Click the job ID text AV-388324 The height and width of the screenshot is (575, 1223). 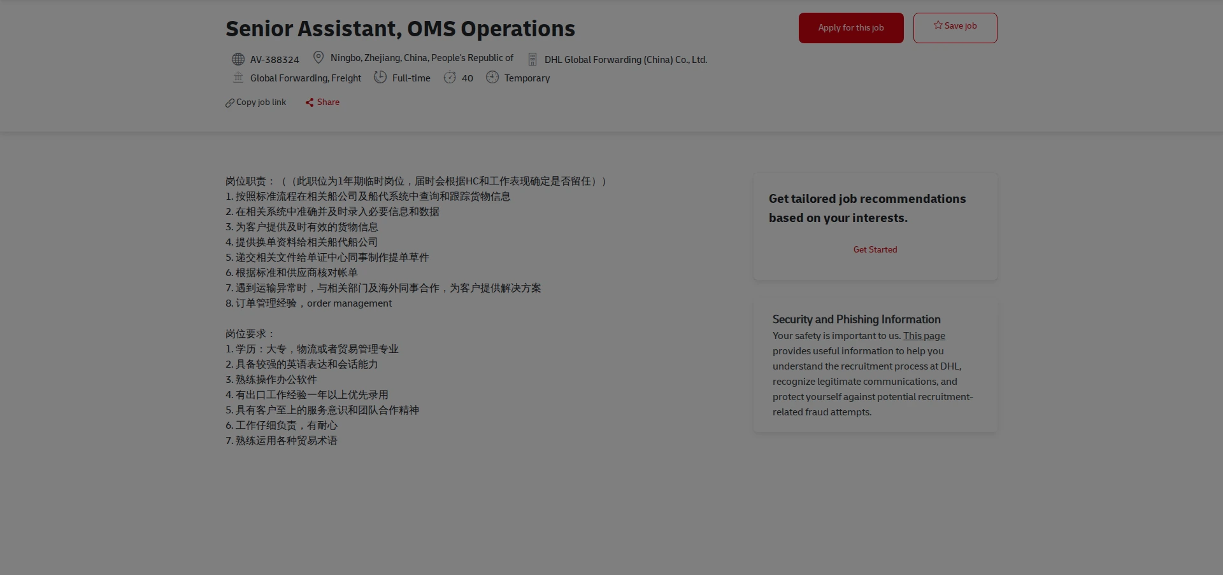(x=275, y=60)
